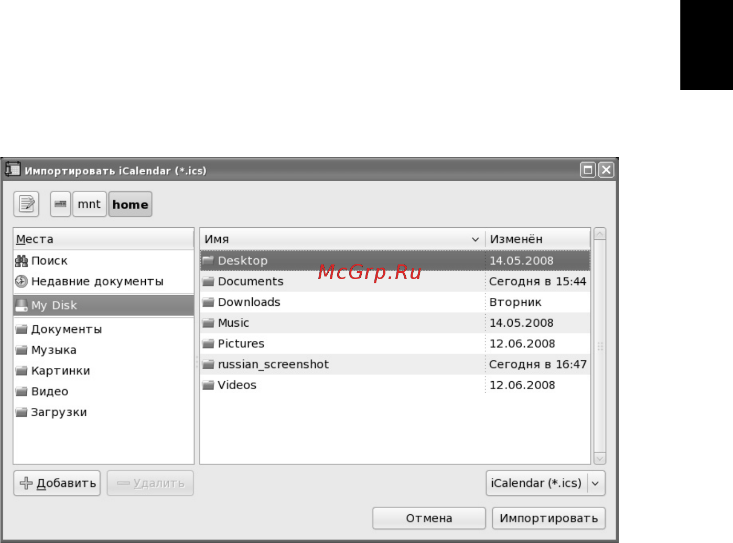Click the My Disk drive icon
733x543 pixels.
pos(21,305)
